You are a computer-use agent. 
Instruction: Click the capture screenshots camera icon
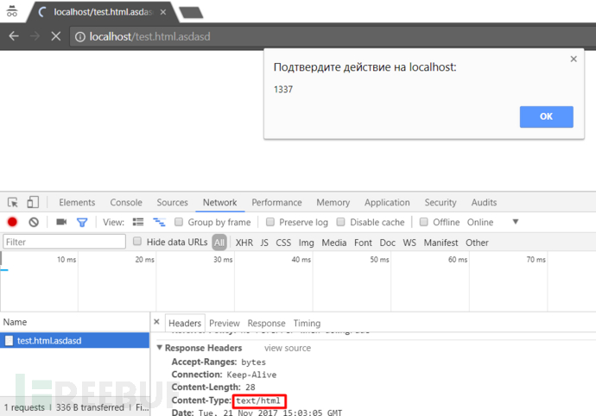coord(61,222)
